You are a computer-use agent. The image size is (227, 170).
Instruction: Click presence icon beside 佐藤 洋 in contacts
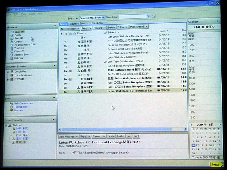click(13, 142)
